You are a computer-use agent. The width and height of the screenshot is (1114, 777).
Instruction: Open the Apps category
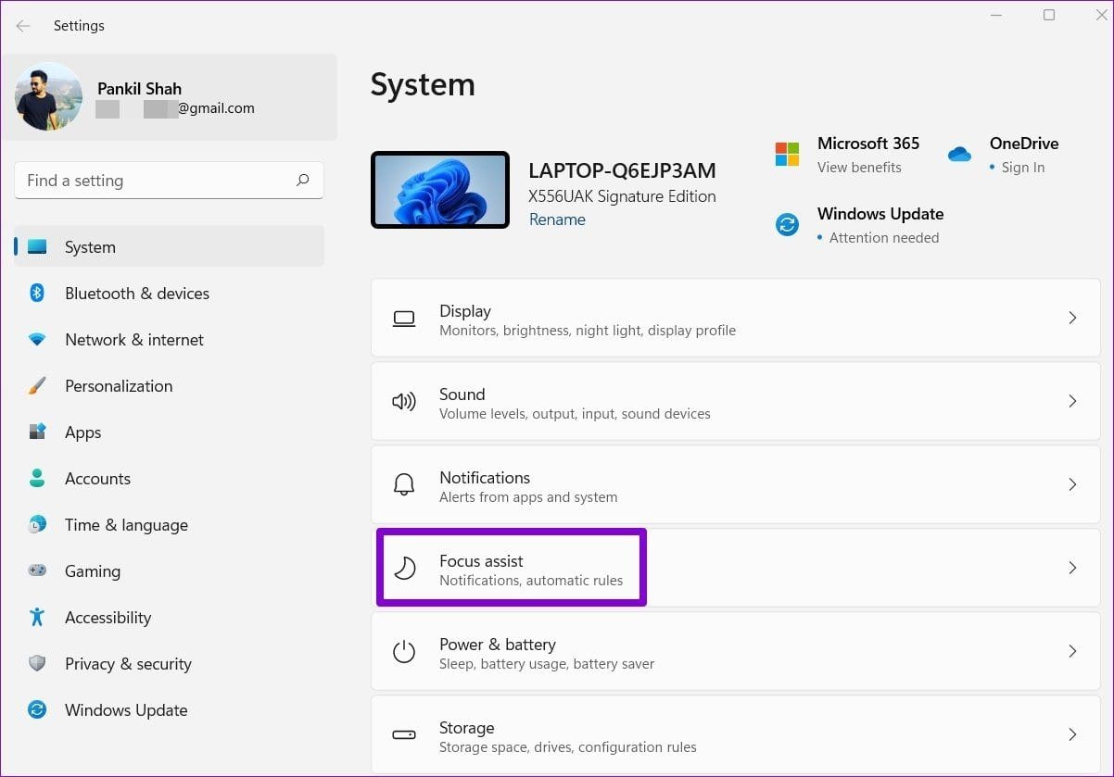(82, 432)
